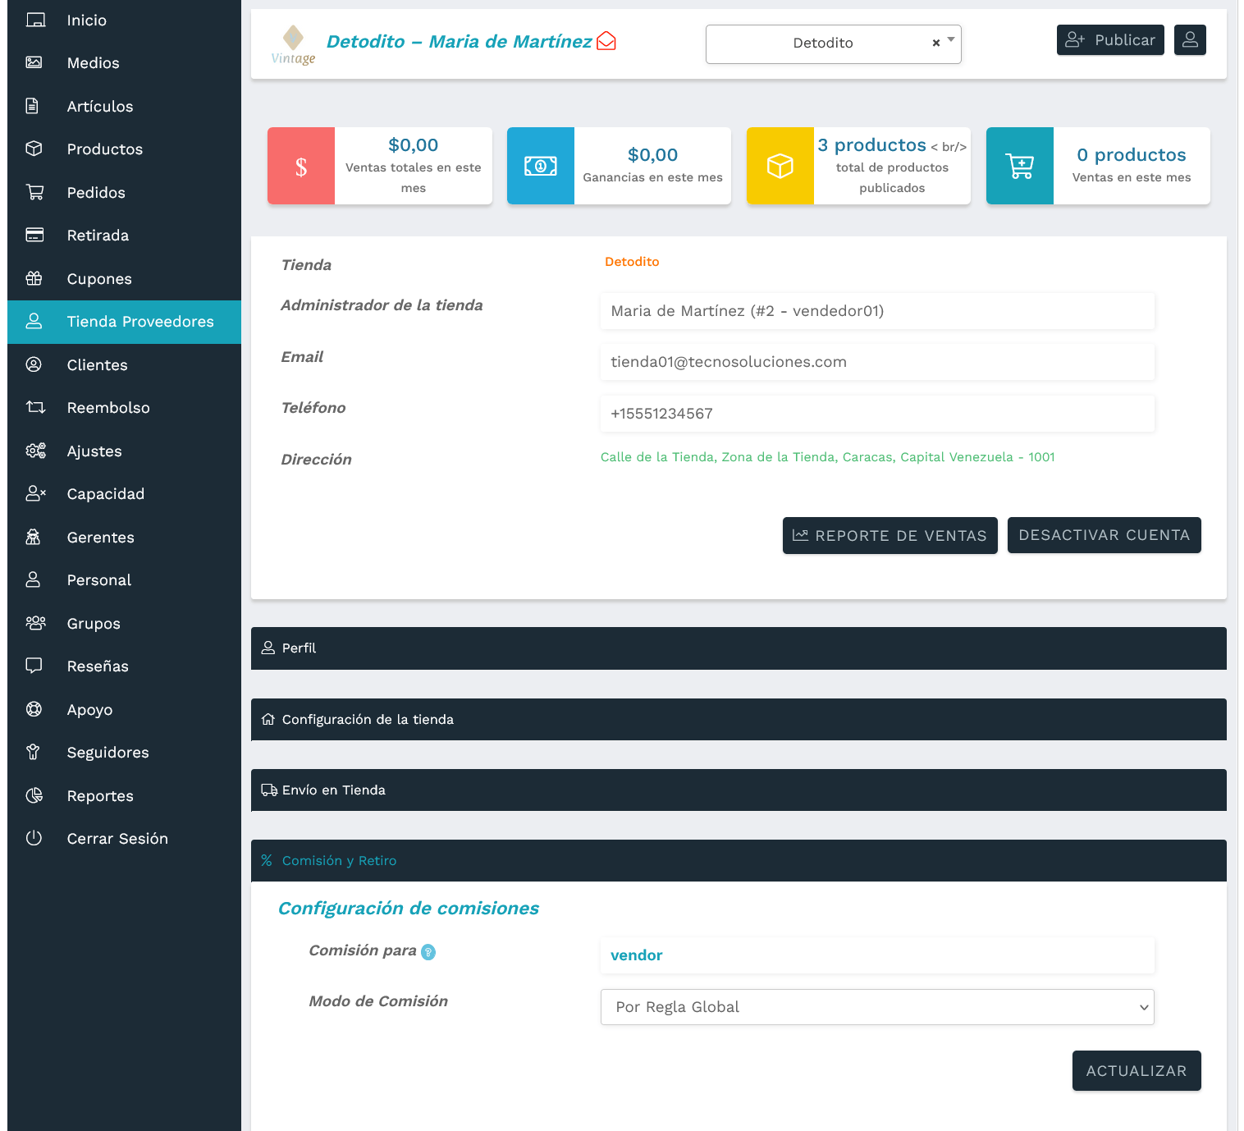
Task: Clear the Detodito selection with the x button
Action: pos(935,43)
